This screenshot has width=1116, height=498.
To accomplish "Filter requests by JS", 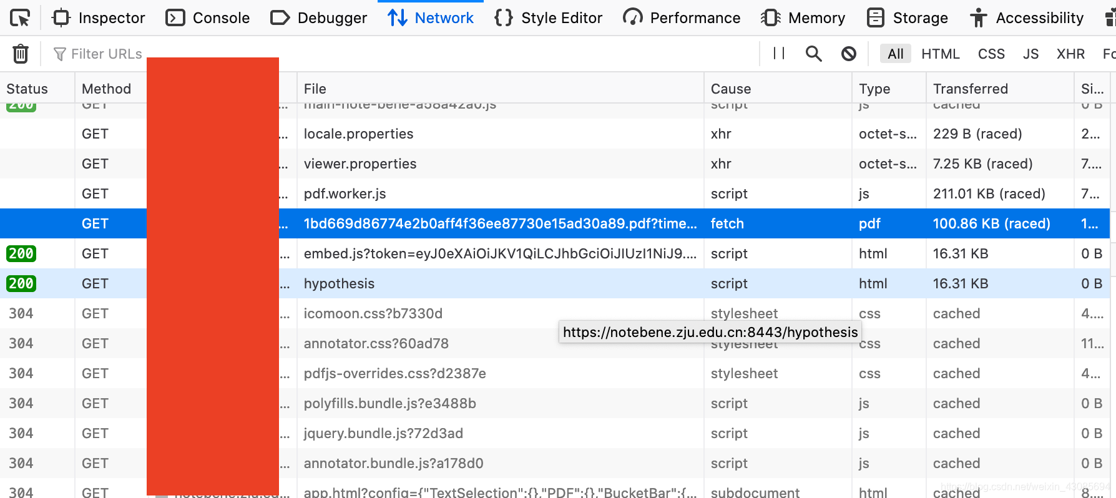I will [1030, 54].
